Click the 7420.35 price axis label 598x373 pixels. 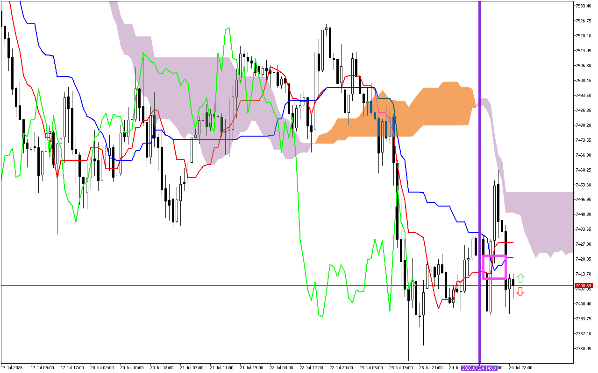click(x=584, y=259)
